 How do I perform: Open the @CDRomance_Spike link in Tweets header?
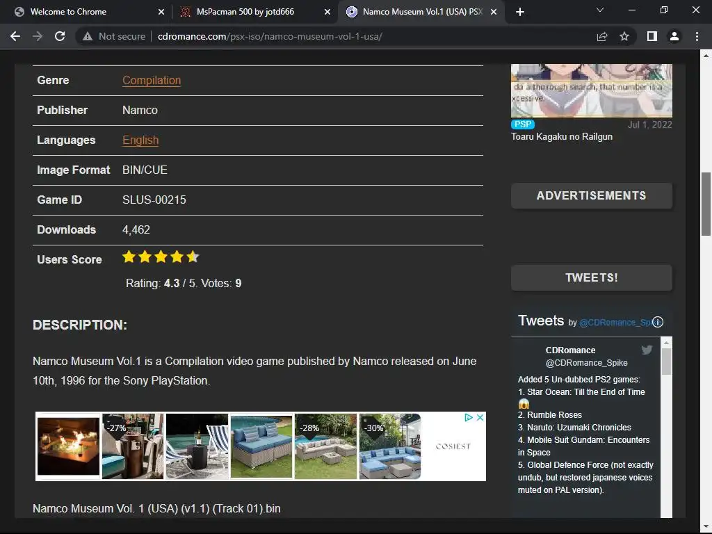click(616, 323)
